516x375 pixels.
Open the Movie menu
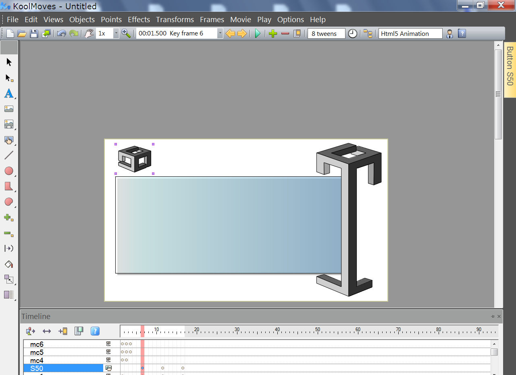241,20
